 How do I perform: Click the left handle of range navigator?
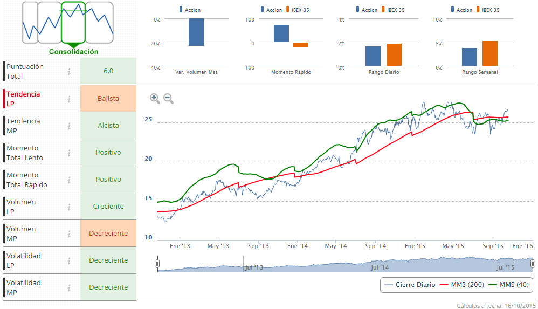157,264
